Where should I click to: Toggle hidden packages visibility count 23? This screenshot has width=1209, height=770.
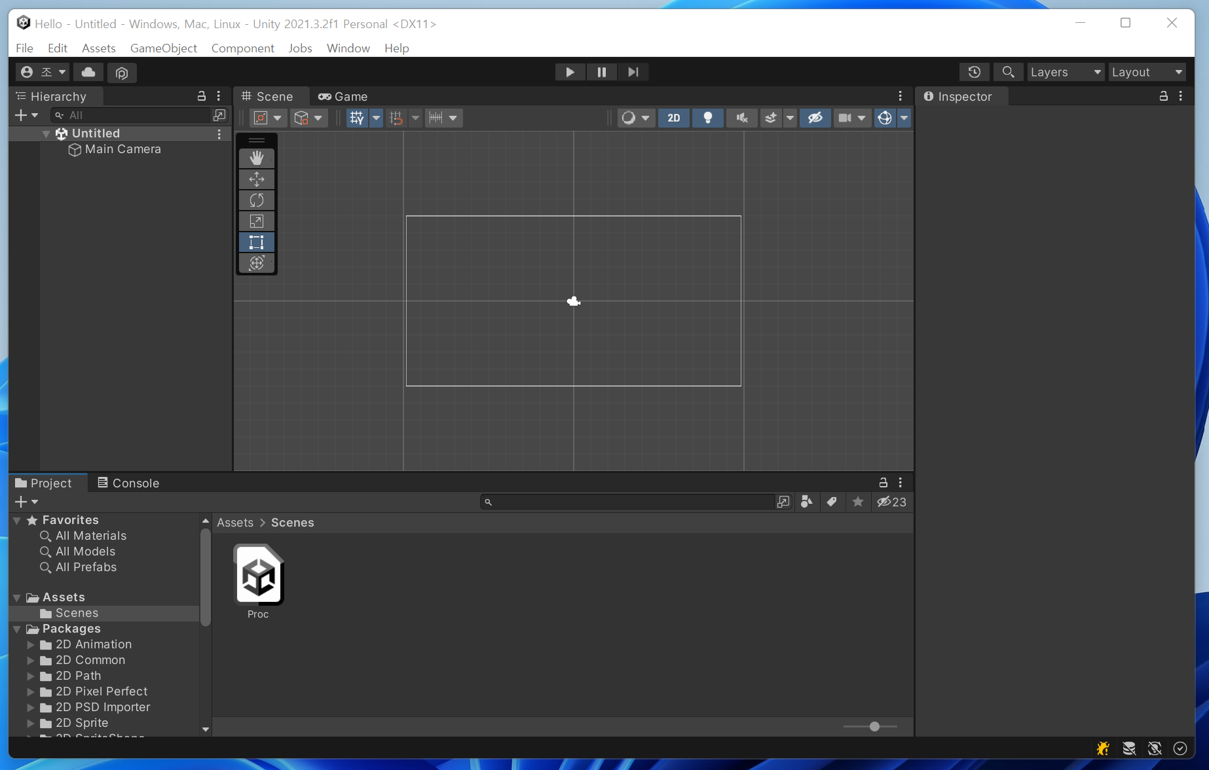892,502
